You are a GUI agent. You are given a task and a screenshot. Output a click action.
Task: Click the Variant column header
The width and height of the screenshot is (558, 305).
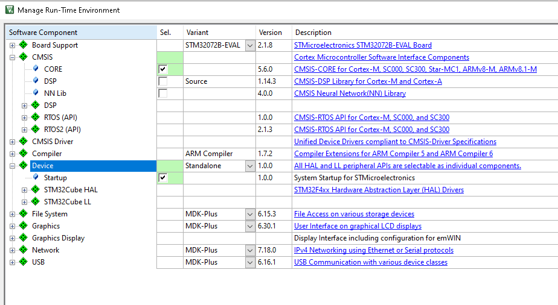pos(220,33)
